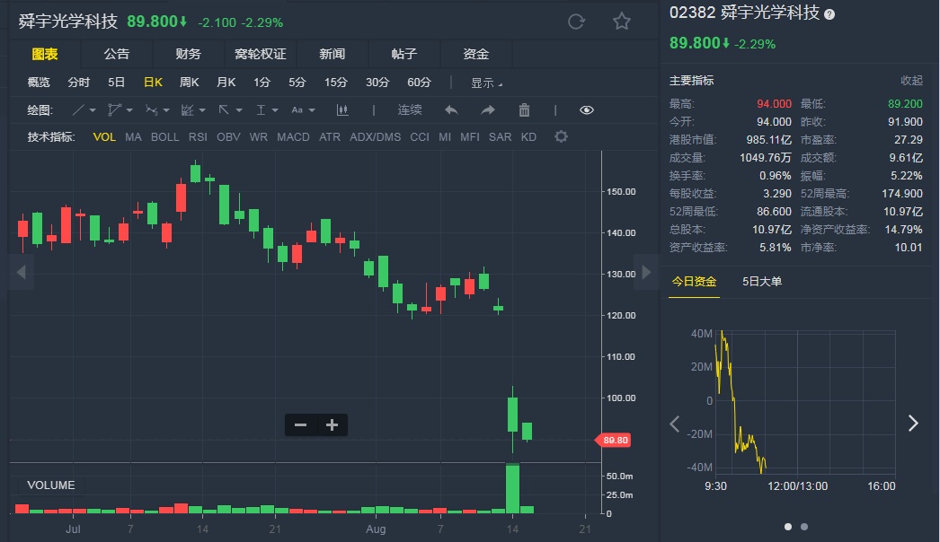Switch chart to 5日 view
This screenshot has width=940, height=542.
(x=116, y=82)
